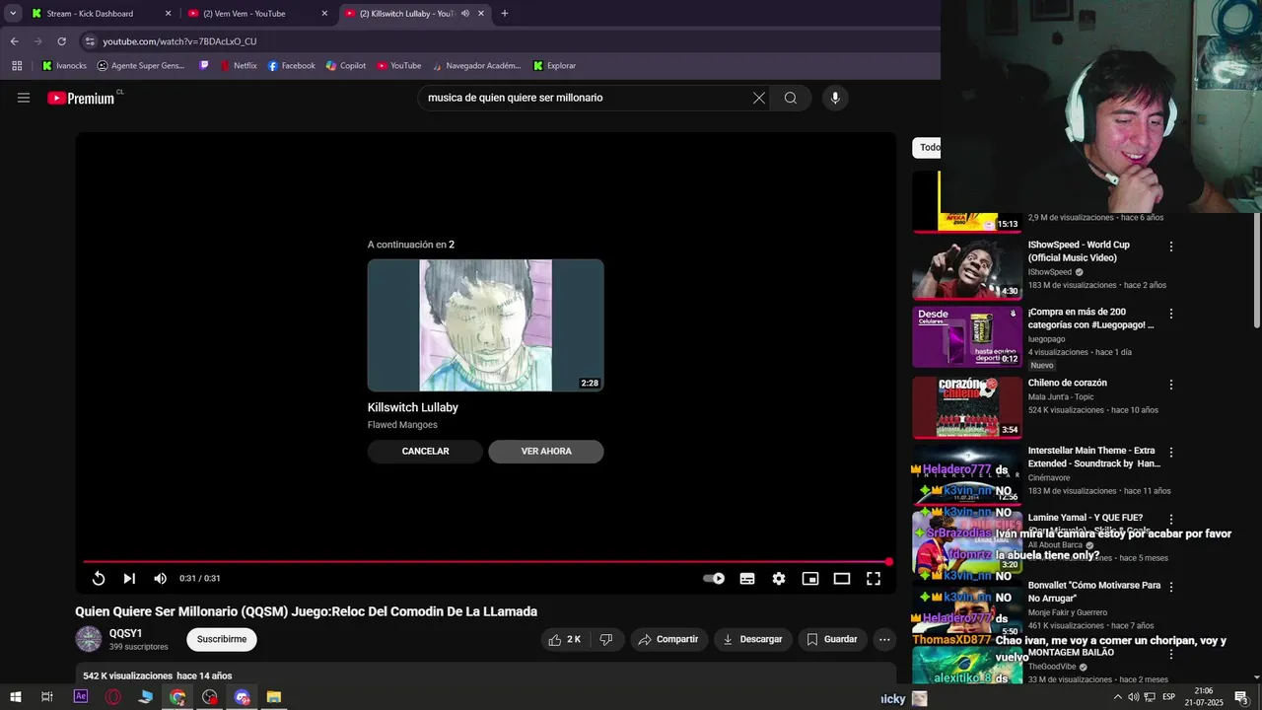
Task: Open Netflix bookmark
Action: pos(238,66)
